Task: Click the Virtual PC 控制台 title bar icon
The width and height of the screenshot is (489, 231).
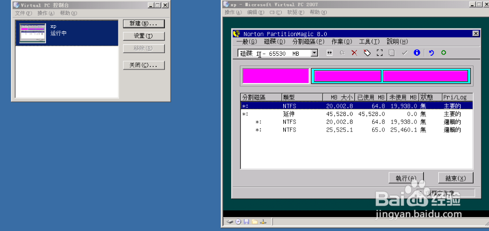Action: pos(16,5)
